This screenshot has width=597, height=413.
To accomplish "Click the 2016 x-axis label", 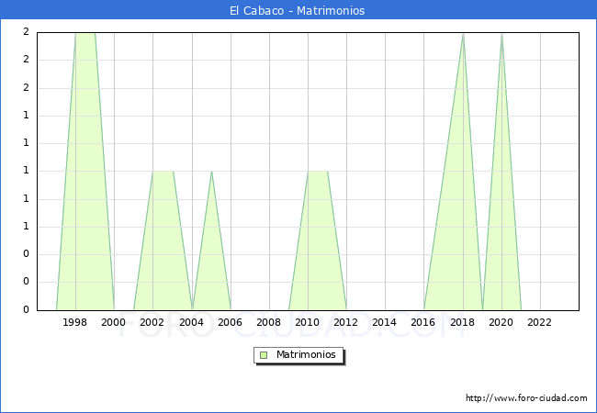I will pos(422,322).
